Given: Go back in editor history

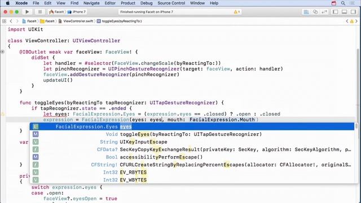Looking at the screenshot, I should [11, 21].
